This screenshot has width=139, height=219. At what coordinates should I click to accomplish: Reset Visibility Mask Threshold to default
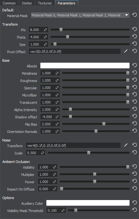pyautogui.click(x=135, y=210)
